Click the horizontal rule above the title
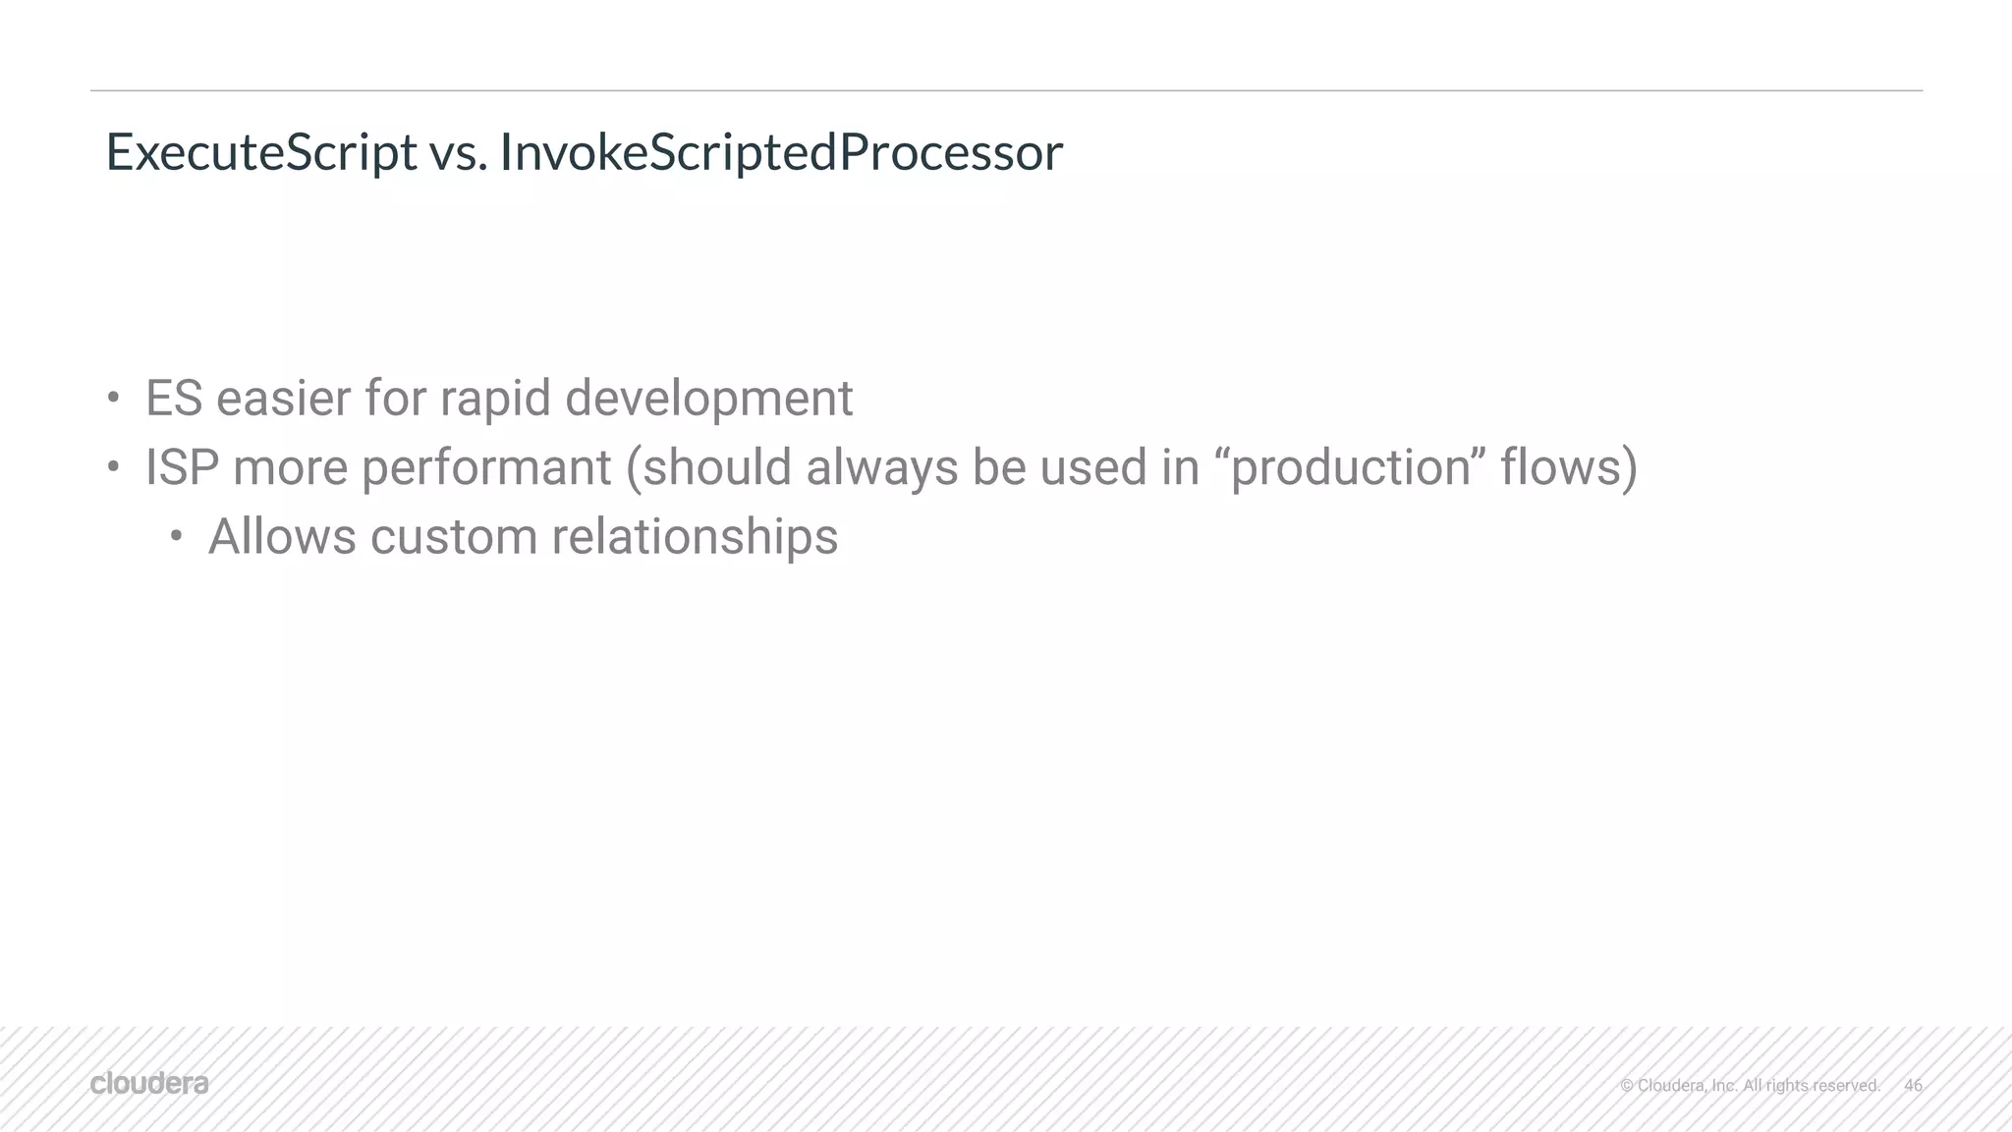The width and height of the screenshot is (2012, 1132). (1006, 90)
